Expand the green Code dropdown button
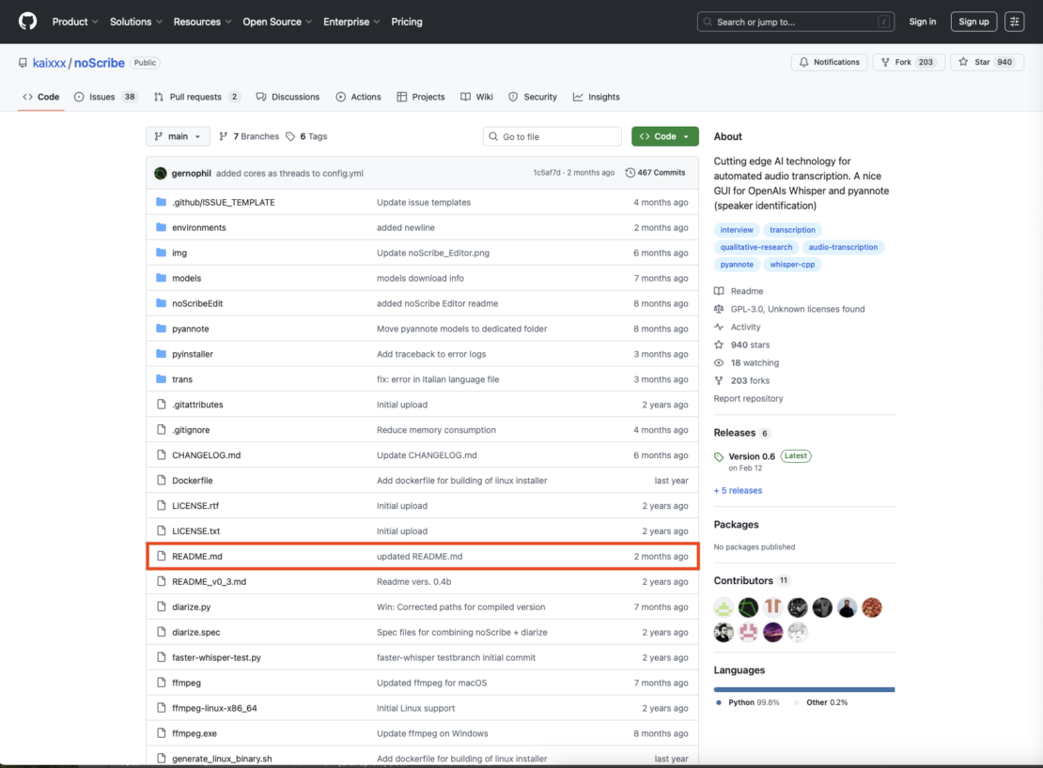Viewport: 1043px width, 768px height. 665,136
